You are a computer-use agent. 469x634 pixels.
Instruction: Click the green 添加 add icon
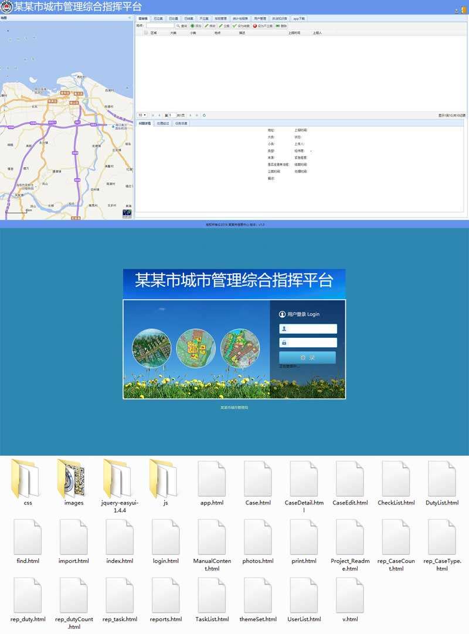[193, 26]
